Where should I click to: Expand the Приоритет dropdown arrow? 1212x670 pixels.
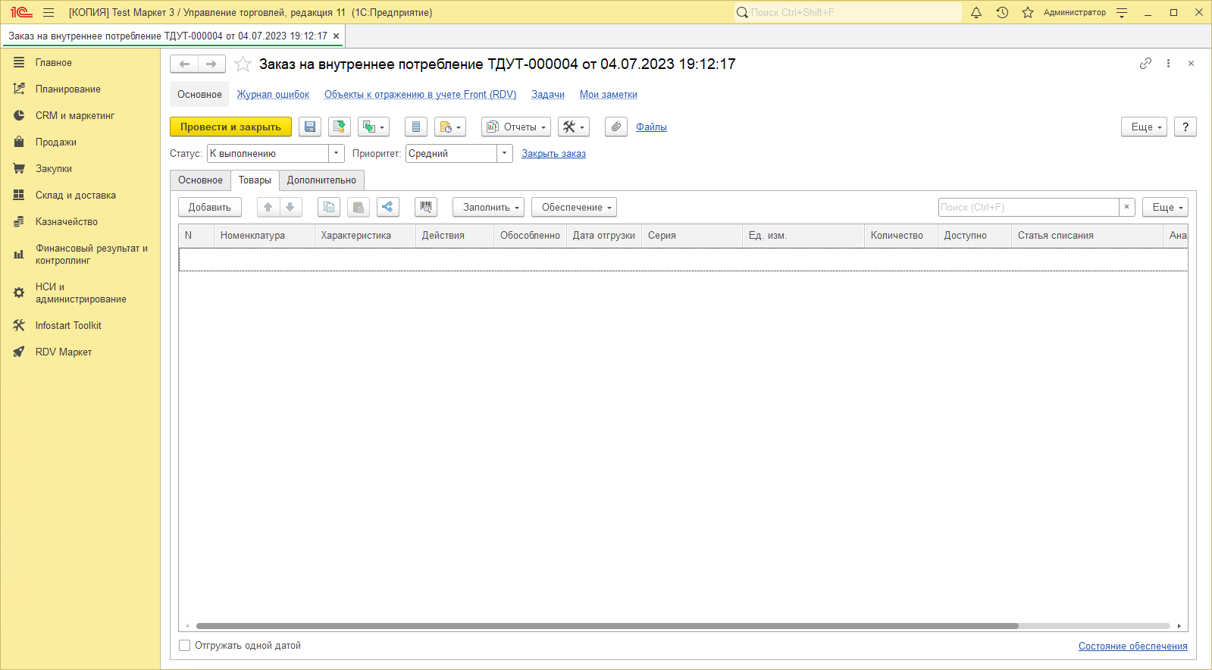[x=505, y=153]
